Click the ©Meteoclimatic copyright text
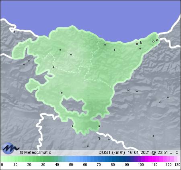This screenshot has width=181, height=170. [x=35, y=152]
